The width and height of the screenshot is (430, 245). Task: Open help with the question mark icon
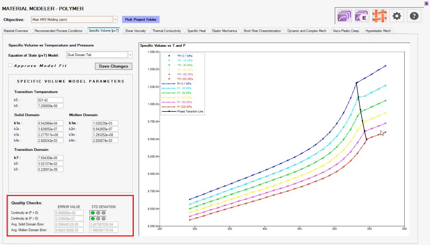414,16
